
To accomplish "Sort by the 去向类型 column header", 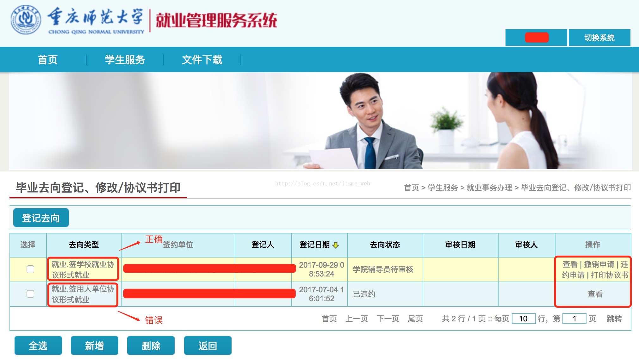I will click(x=84, y=245).
